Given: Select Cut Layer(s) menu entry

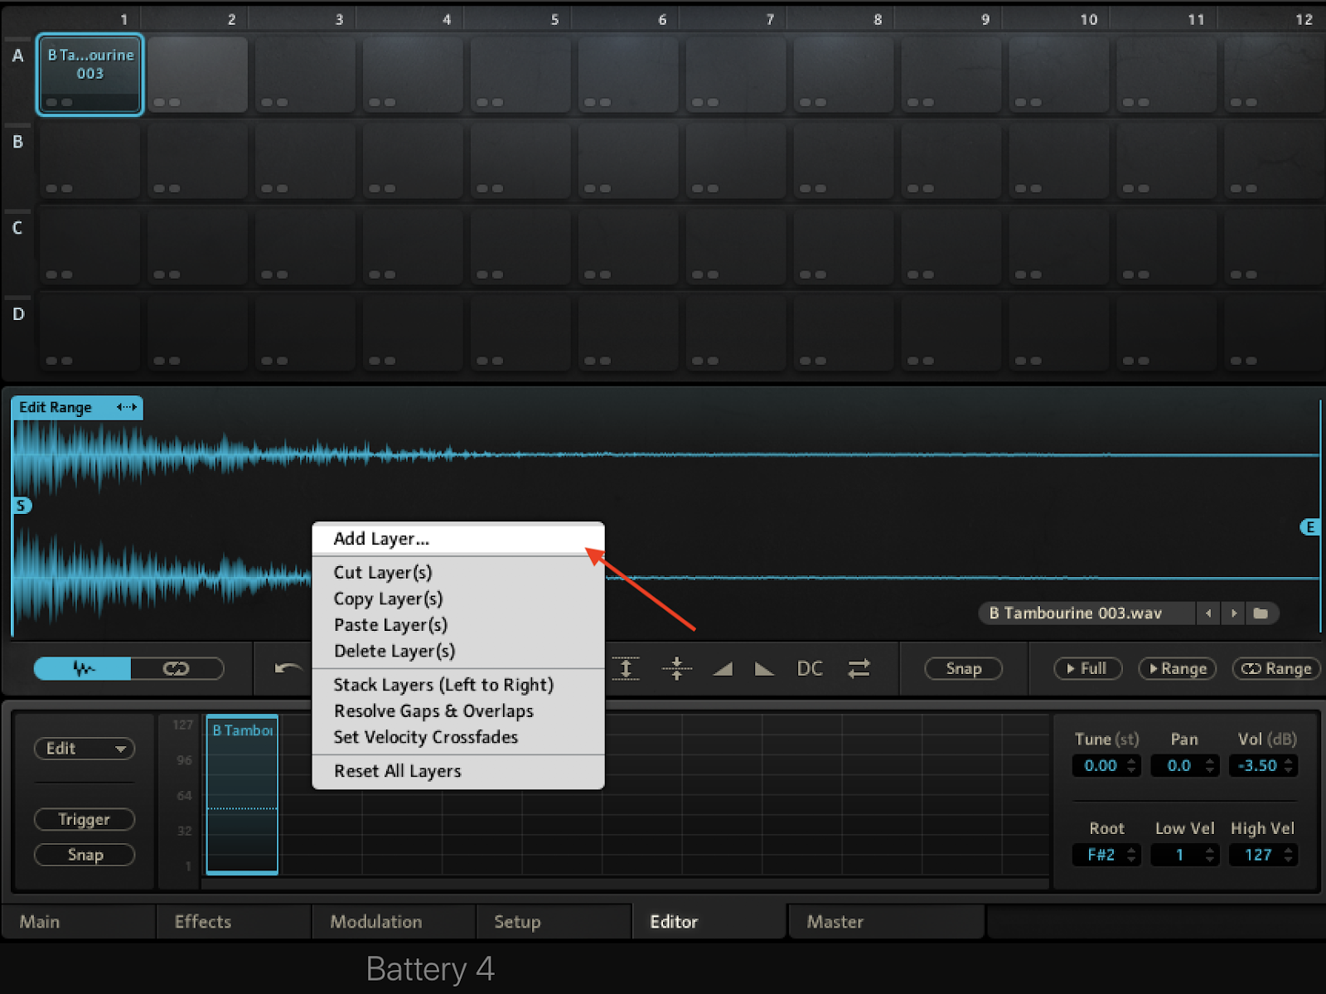Looking at the screenshot, I should tap(458, 572).
